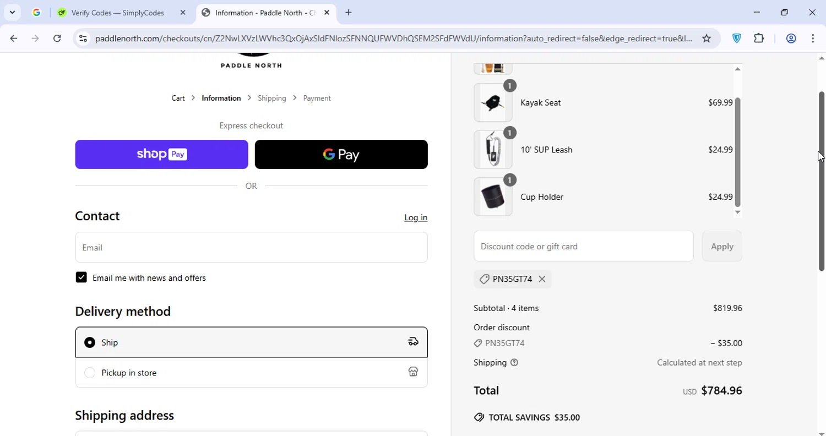Viewport: 826px width, 436px height.
Task: Click the order list scroll up arrow
Action: pos(738,69)
